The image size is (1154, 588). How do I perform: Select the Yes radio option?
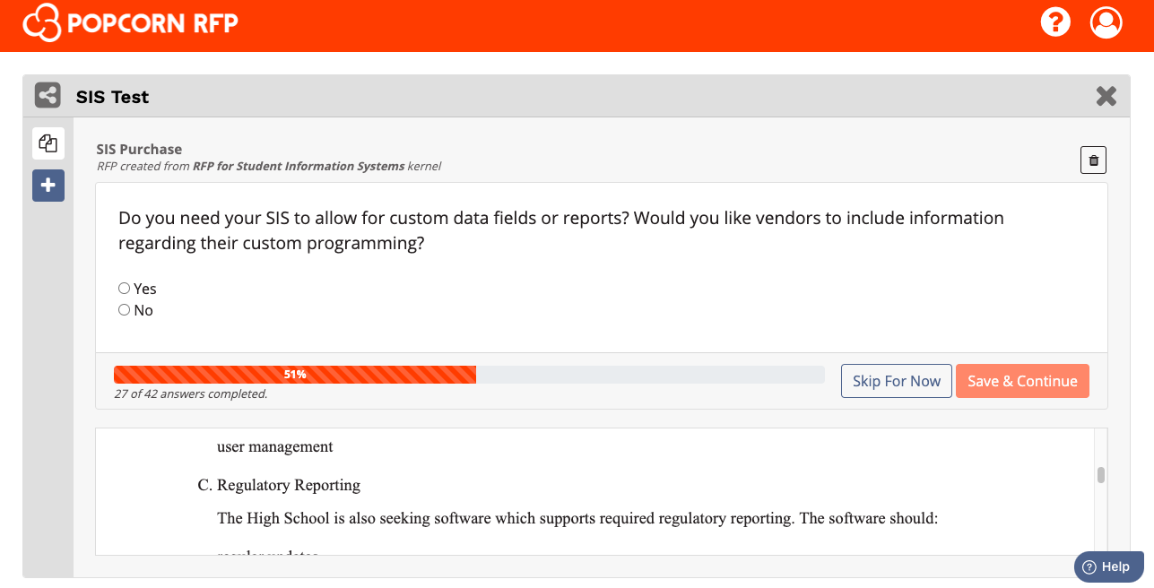[125, 289]
